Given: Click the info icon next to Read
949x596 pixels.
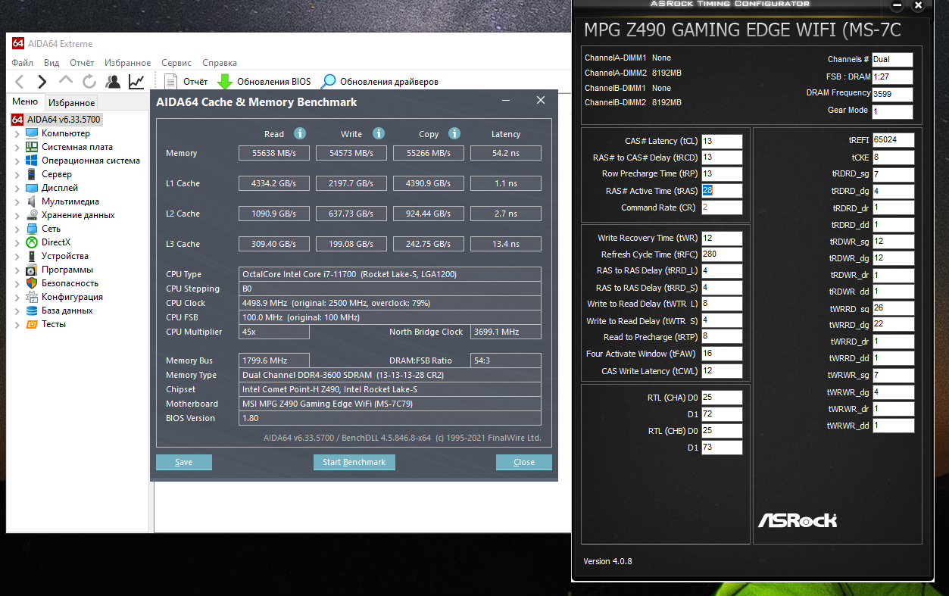Looking at the screenshot, I should (x=300, y=133).
